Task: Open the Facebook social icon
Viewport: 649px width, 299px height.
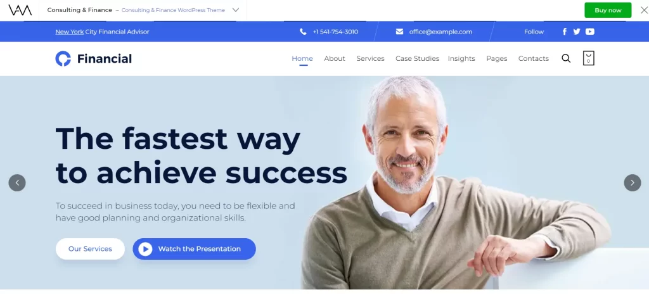Action: 565,32
